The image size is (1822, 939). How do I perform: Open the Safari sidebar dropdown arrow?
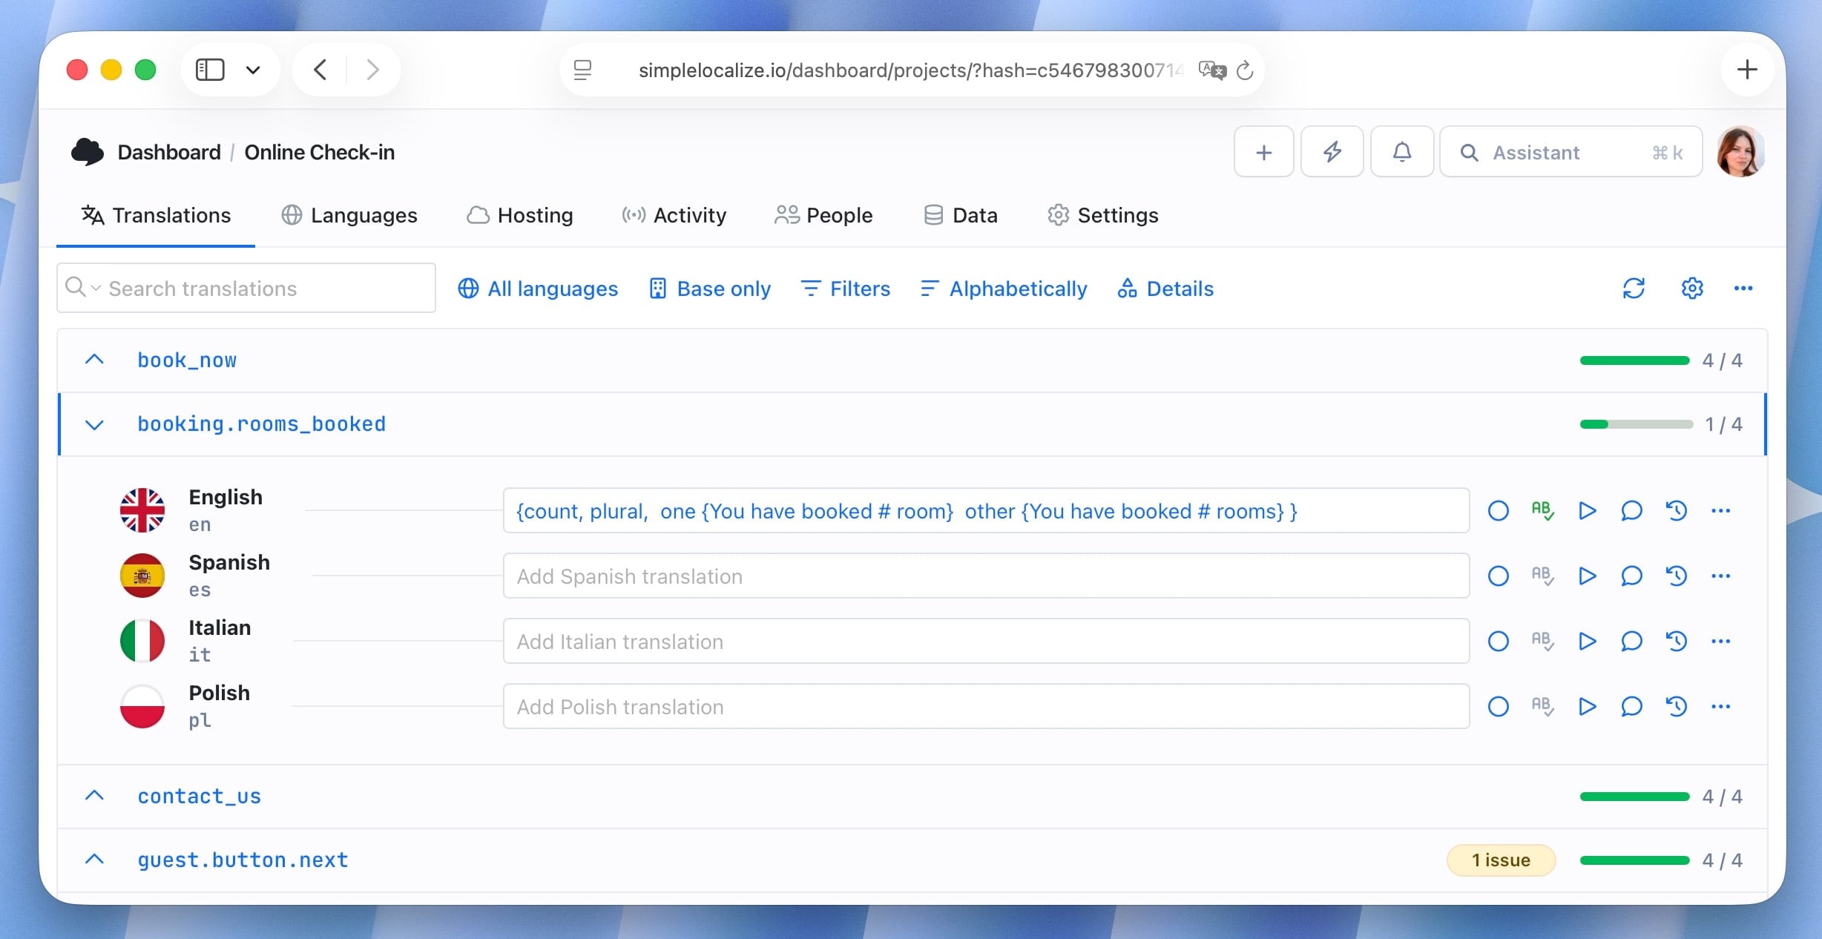pyautogui.click(x=253, y=70)
